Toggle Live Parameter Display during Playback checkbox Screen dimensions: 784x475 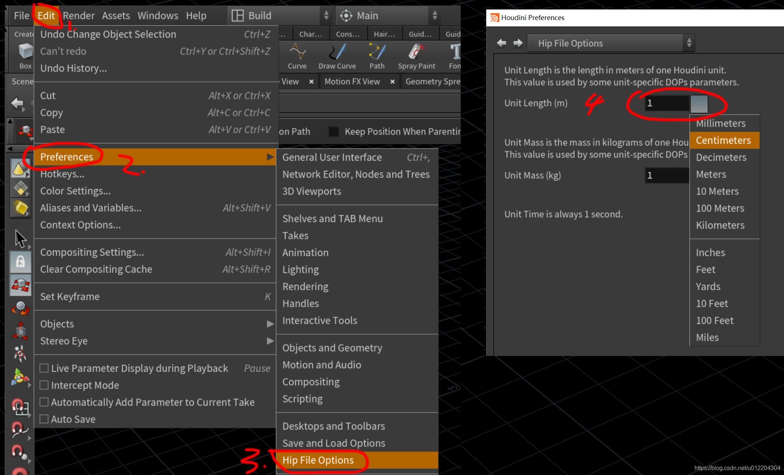(44, 368)
